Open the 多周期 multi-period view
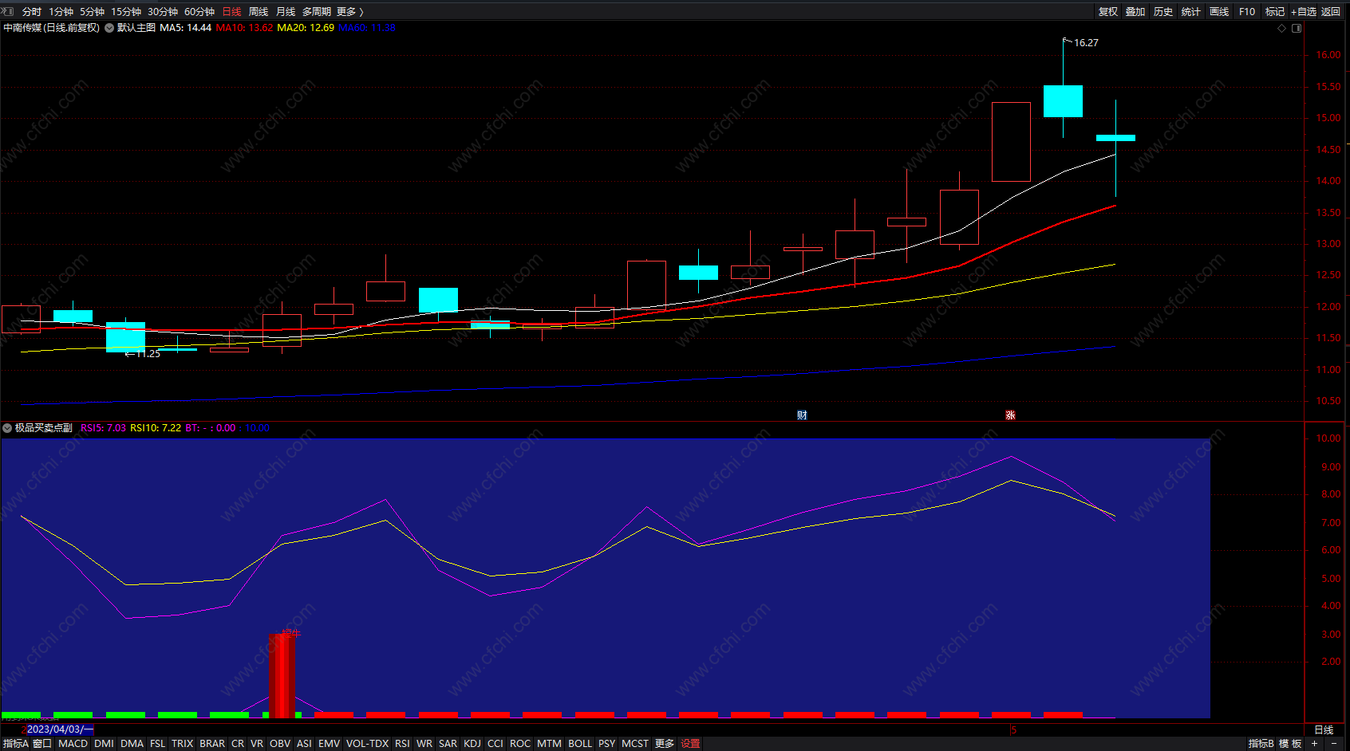 tap(316, 11)
